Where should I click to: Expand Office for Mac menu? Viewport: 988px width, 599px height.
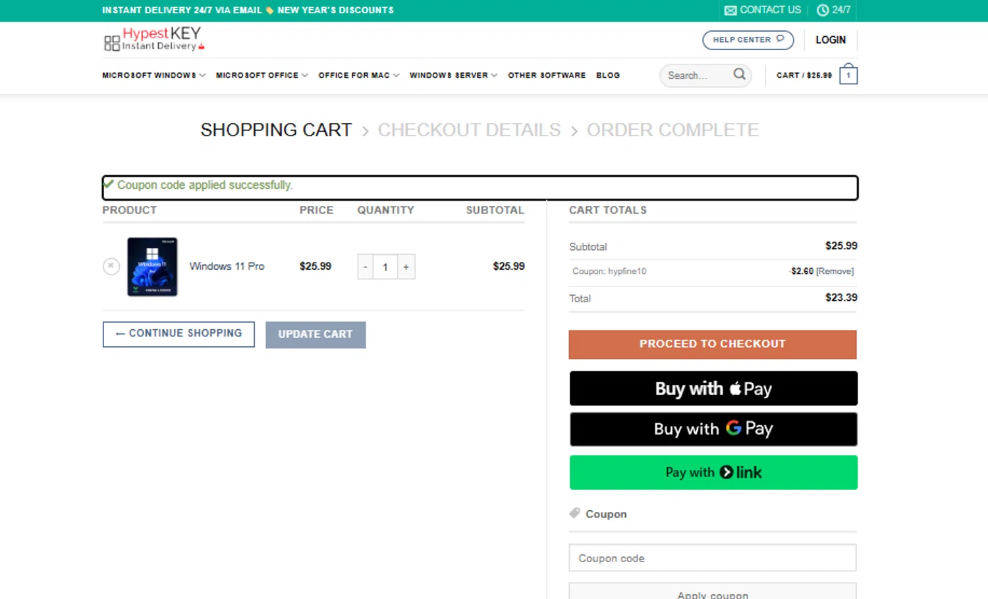(x=359, y=75)
